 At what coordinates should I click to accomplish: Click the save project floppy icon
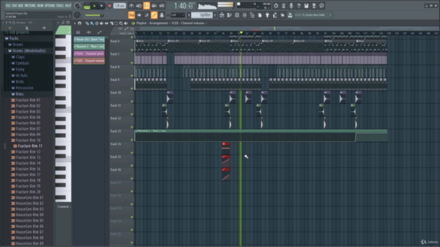click(307, 5)
